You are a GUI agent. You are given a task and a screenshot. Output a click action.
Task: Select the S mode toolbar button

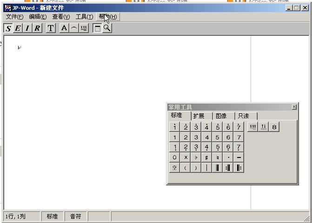pyautogui.click(x=8, y=28)
